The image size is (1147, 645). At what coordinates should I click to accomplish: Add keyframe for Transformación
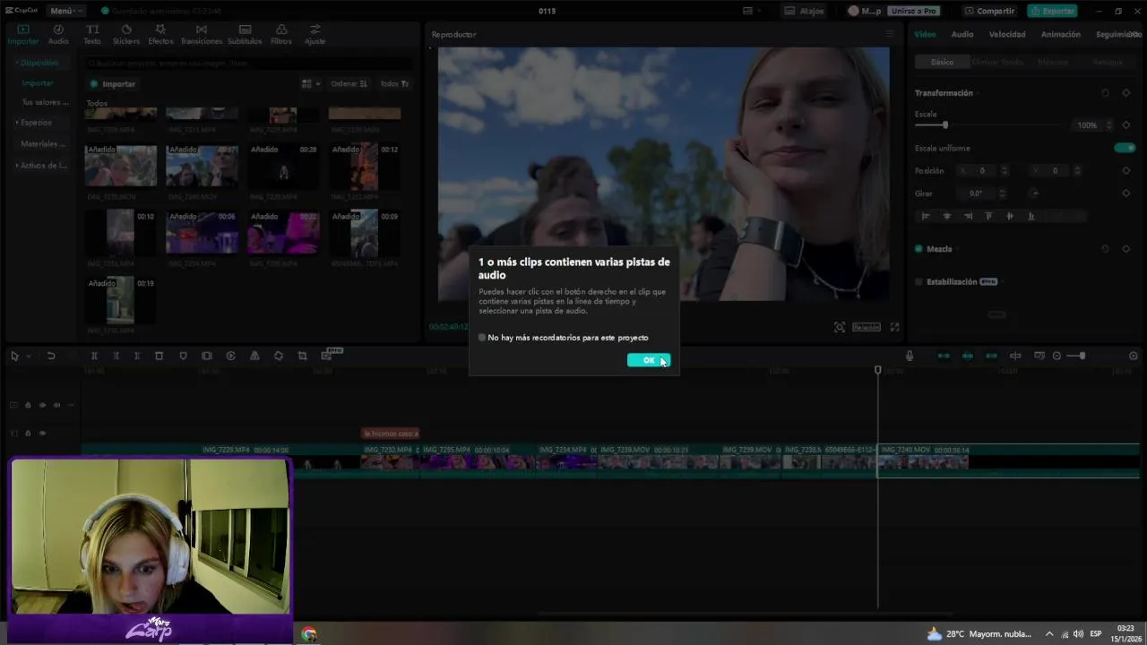pyautogui.click(x=1126, y=93)
